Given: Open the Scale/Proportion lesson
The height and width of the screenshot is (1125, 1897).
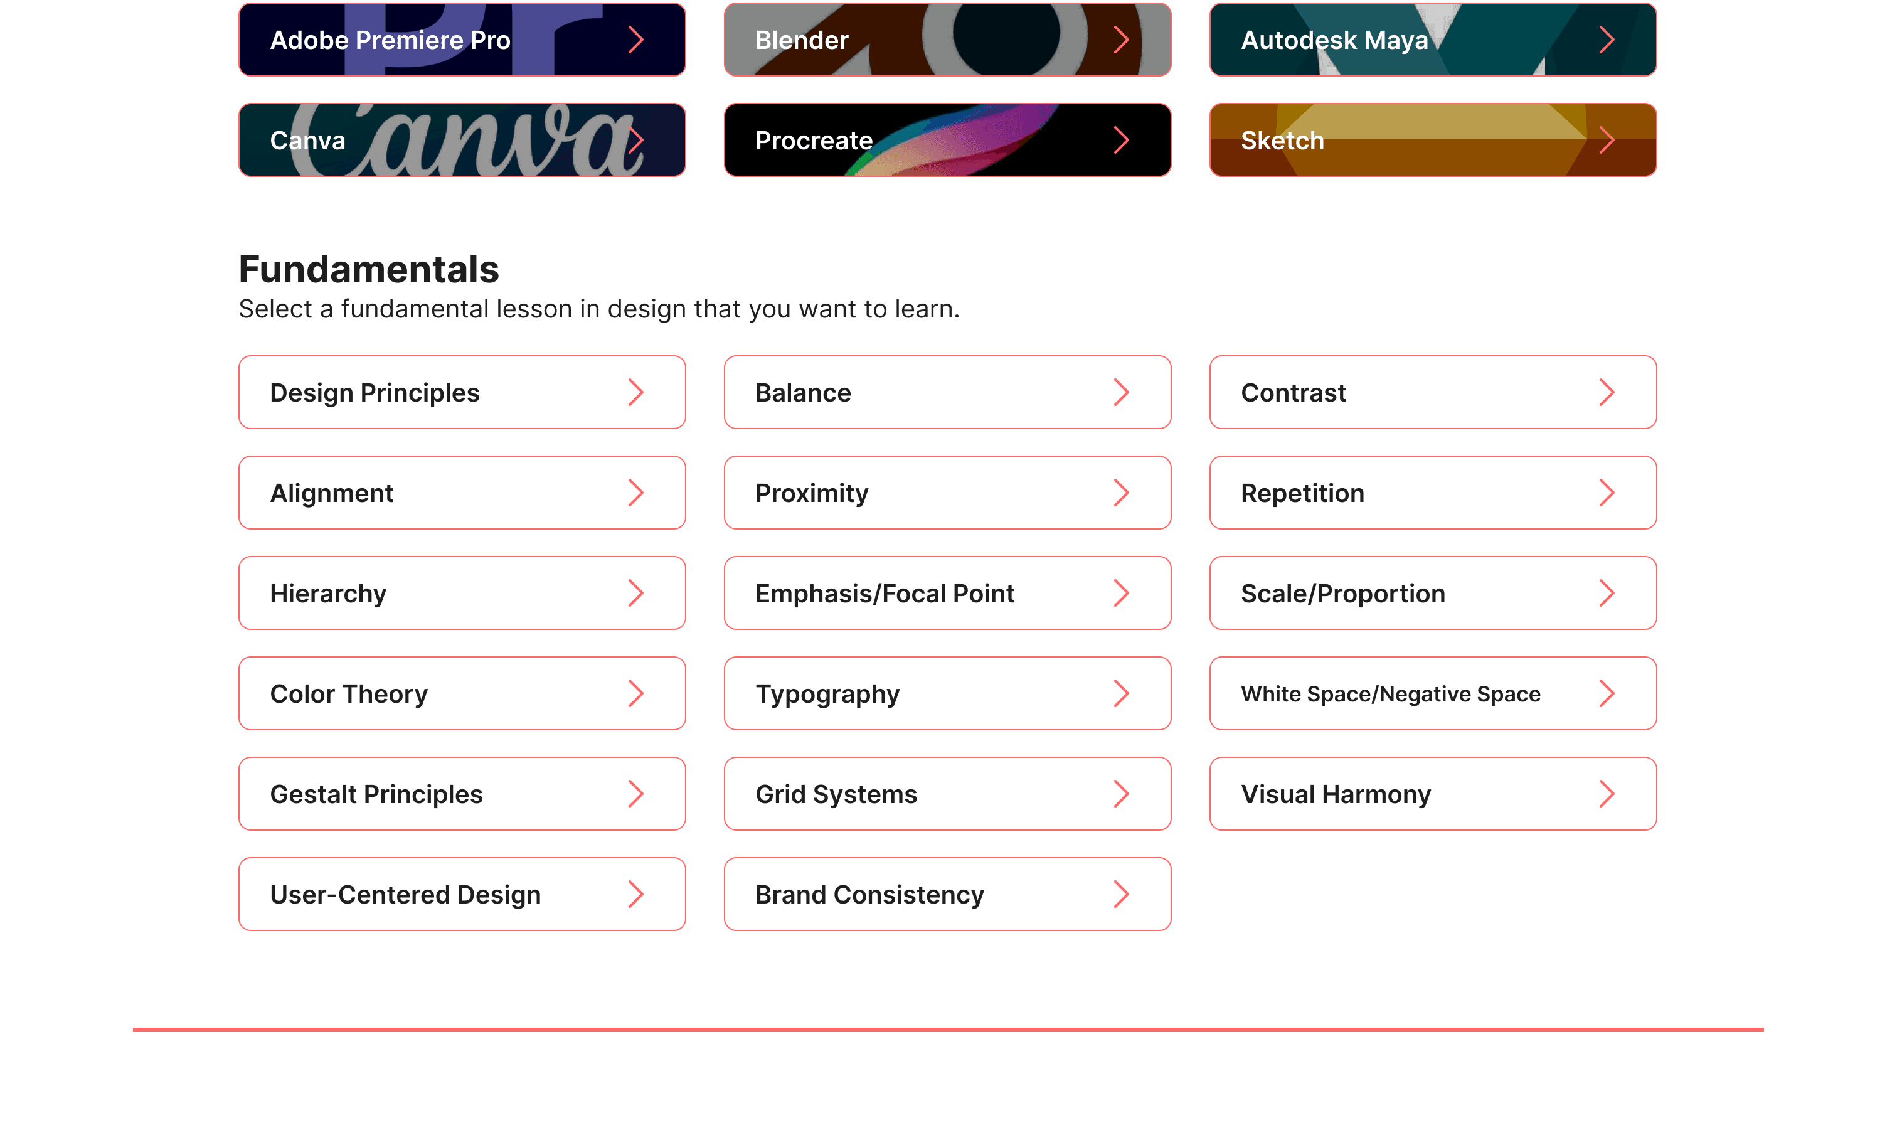Looking at the screenshot, I should (1432, 594).
